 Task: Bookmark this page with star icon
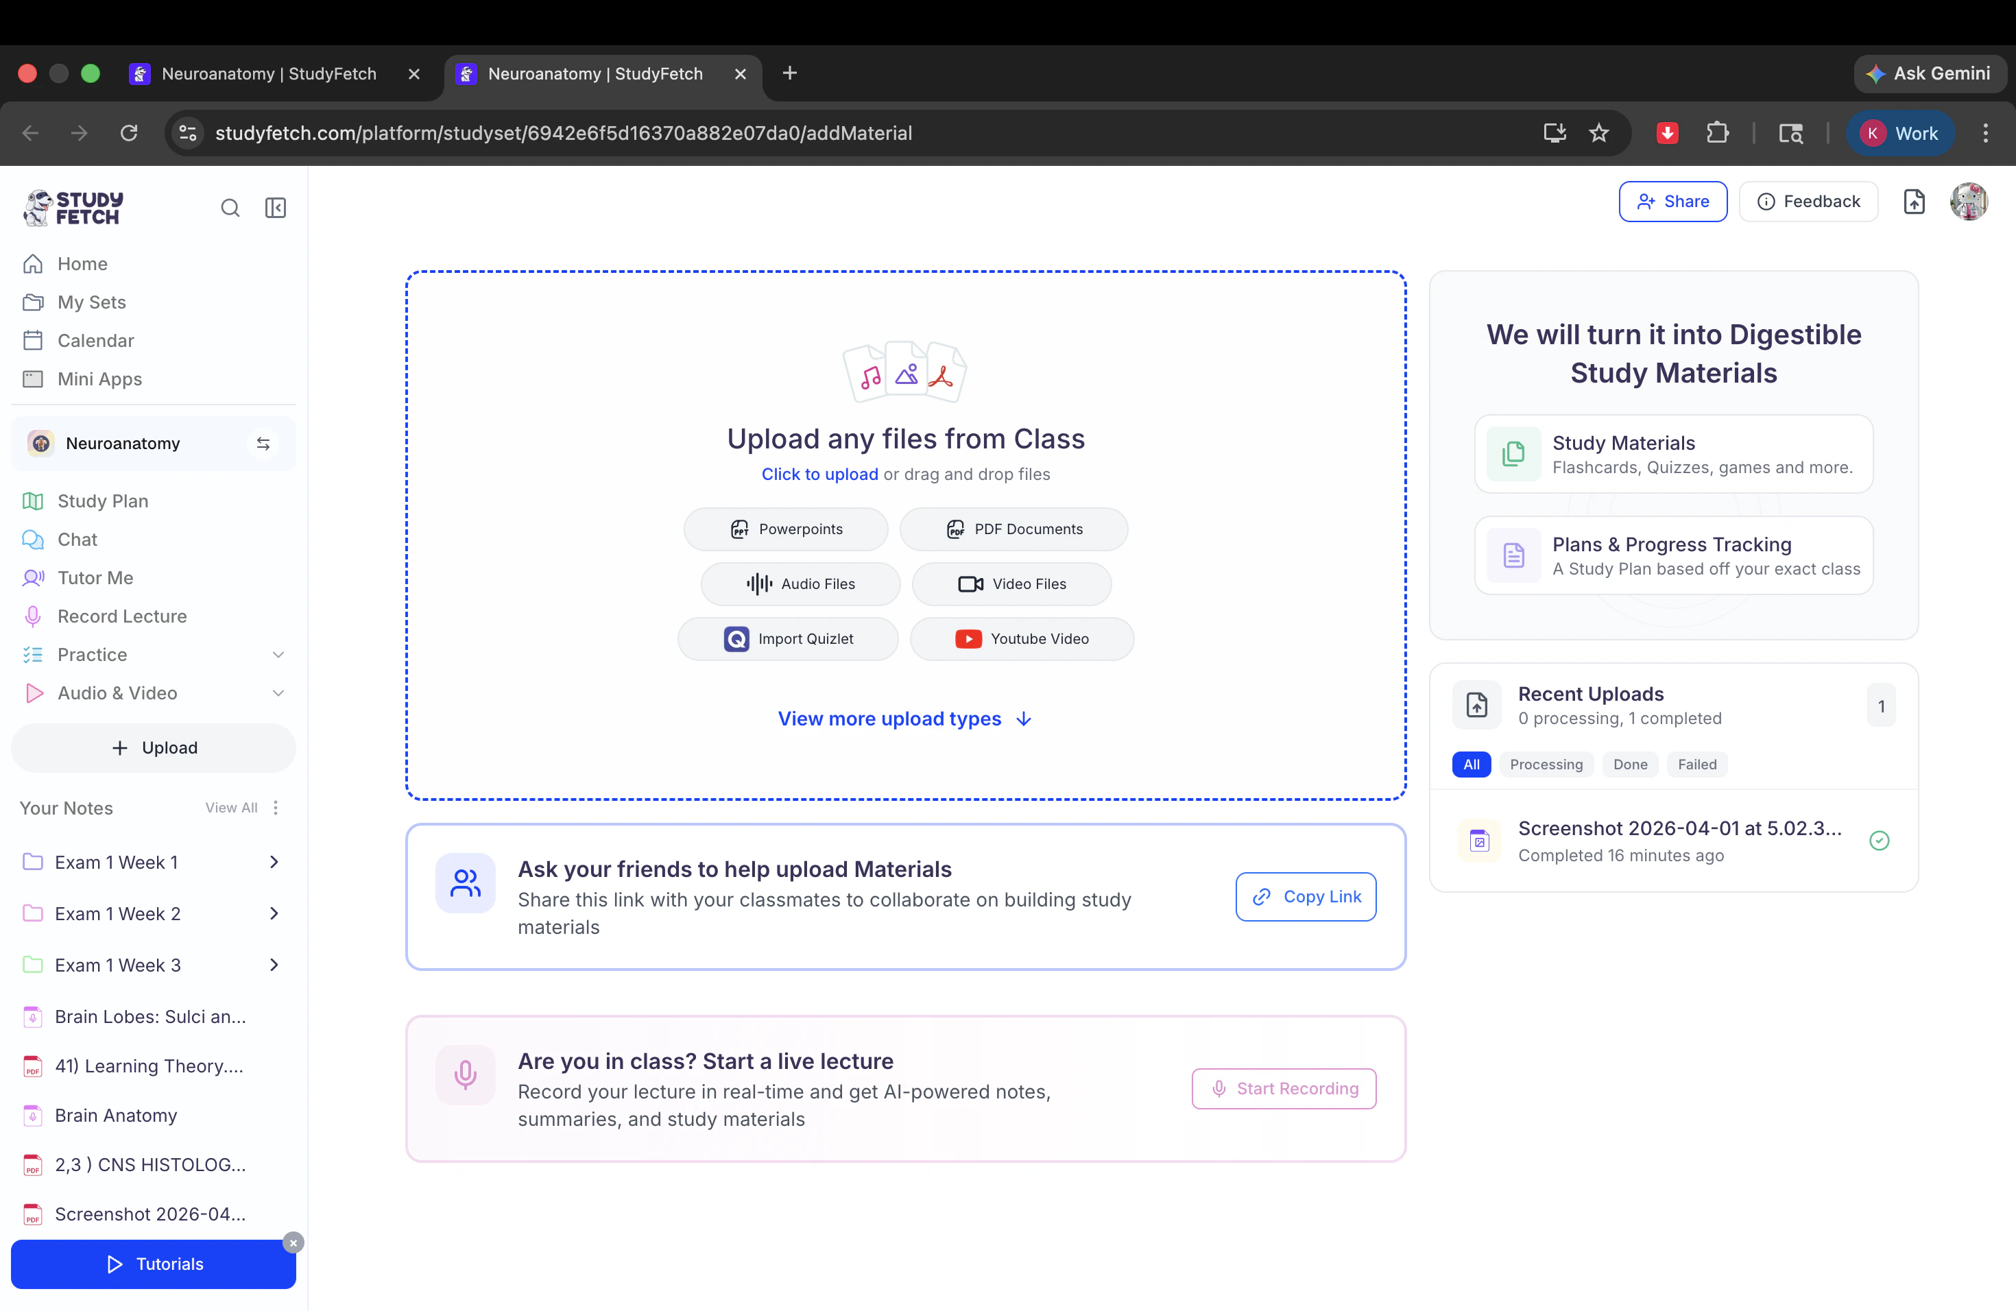coord(1598,133)
